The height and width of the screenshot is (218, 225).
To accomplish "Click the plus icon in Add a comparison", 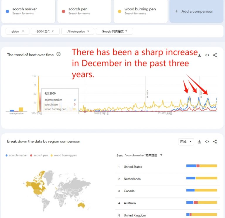I will click(176, 11).
